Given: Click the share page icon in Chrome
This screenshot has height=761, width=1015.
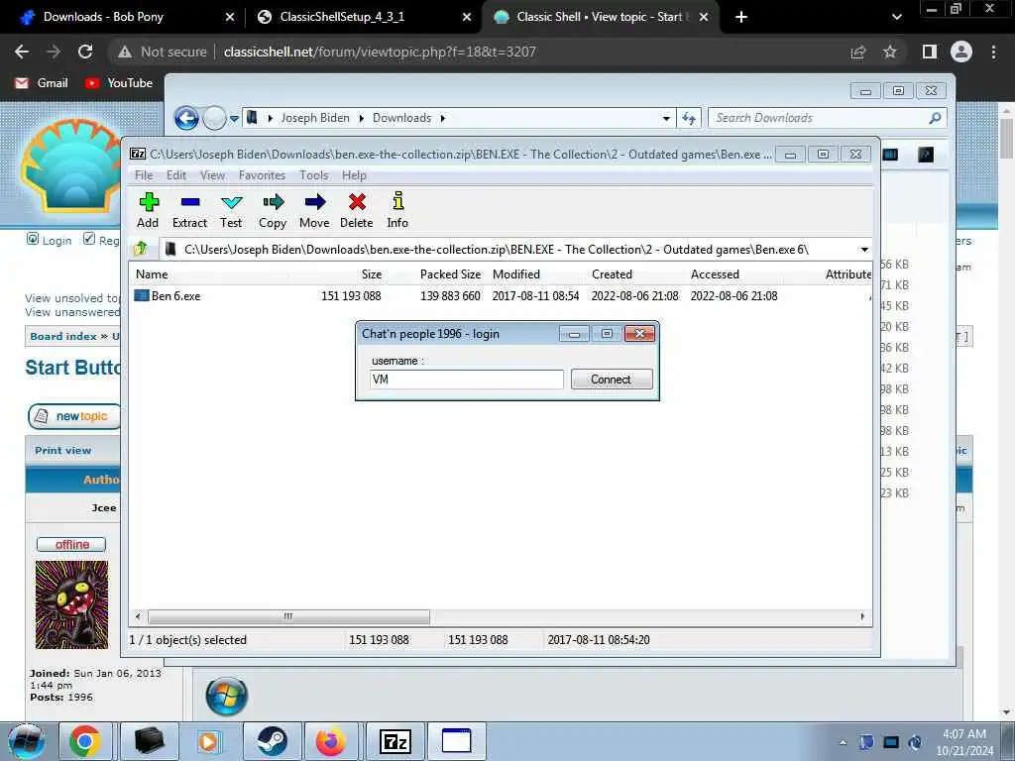Looking at the screenshot, I should 858,53.
